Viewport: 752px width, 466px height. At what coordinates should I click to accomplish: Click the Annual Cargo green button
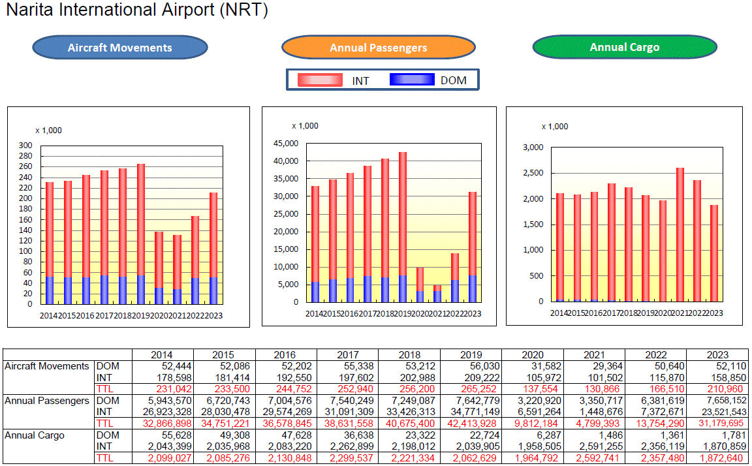tap(625, 47)
